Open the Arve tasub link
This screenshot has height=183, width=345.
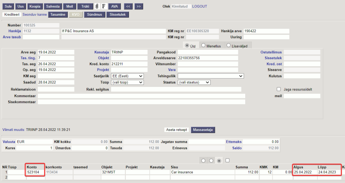pos(12,37)
